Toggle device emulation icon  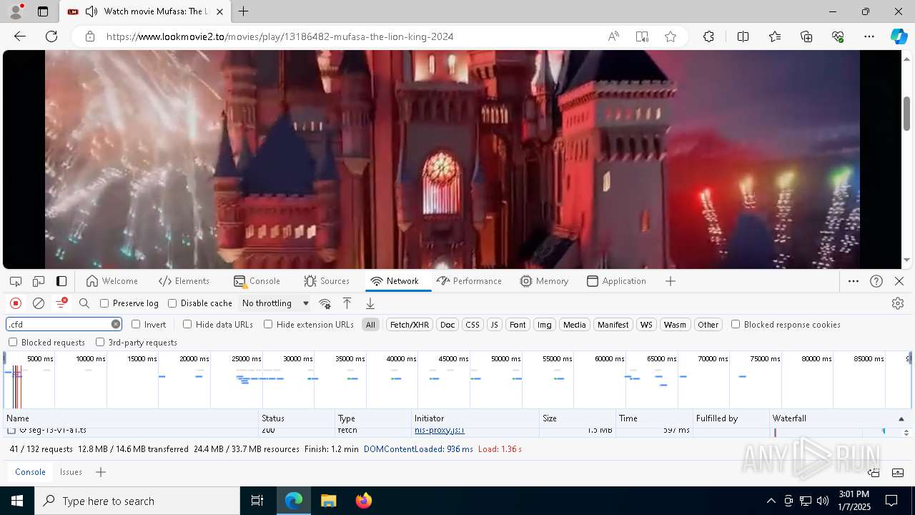tap(39, 281)
